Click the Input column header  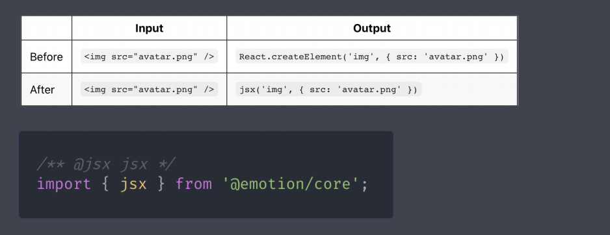click(x=150, y=29)
